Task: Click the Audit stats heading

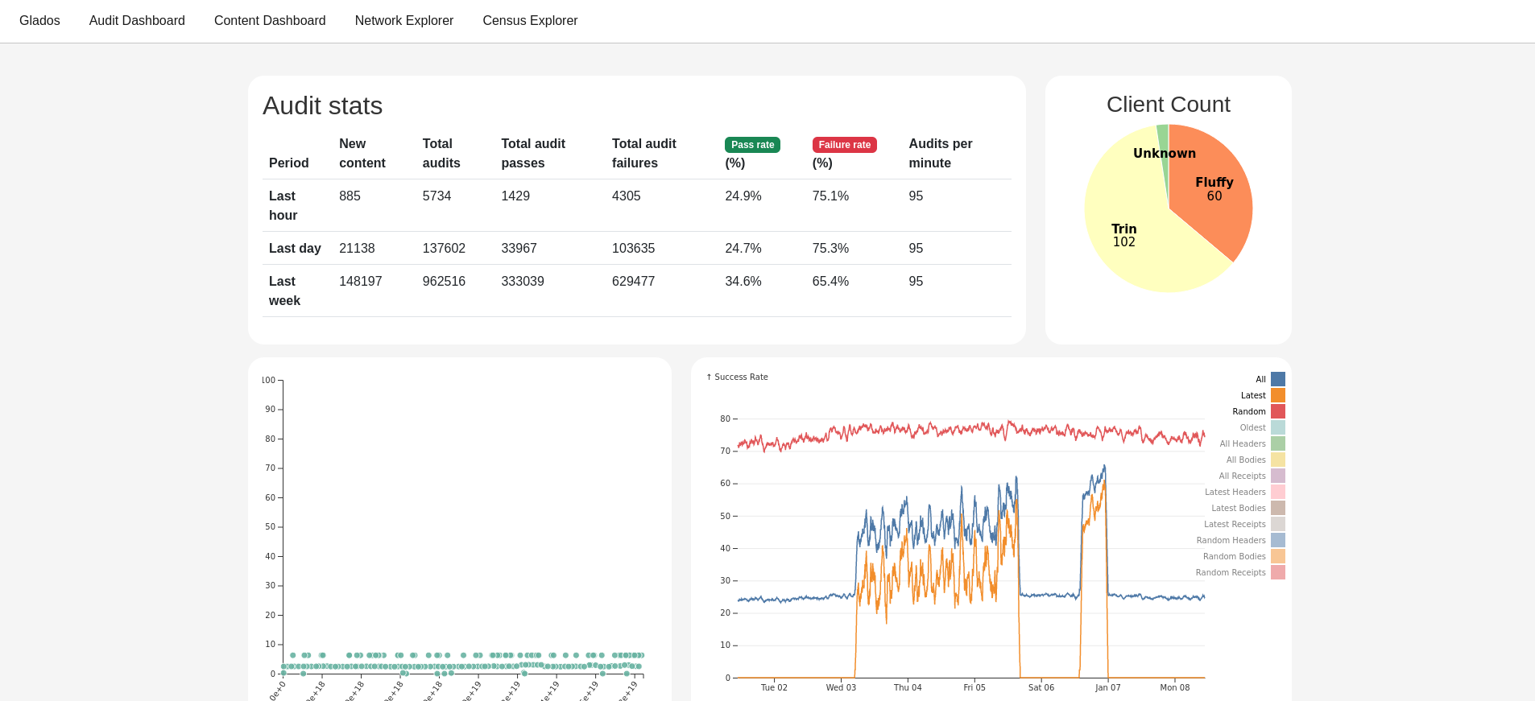Action: (322, 105)
